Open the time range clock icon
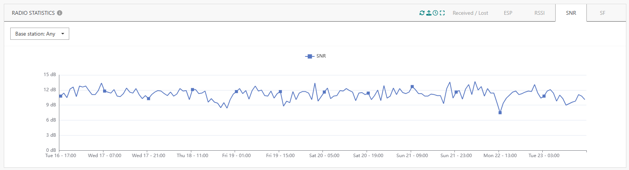The image size is (629, 170). pos(435,13)
